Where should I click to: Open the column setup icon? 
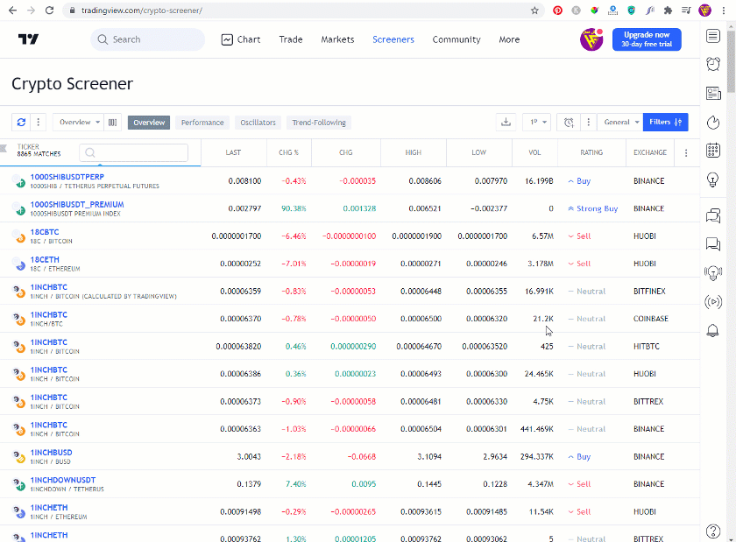point(112,123)
